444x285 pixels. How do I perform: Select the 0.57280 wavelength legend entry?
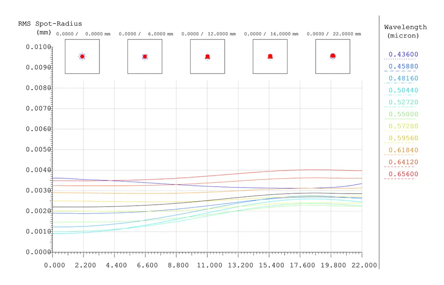click(x=403, y=126)
